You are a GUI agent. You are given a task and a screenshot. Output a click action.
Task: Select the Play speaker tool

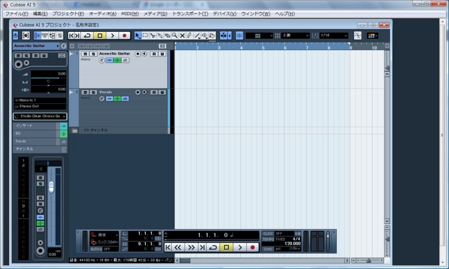pos(205,35)
